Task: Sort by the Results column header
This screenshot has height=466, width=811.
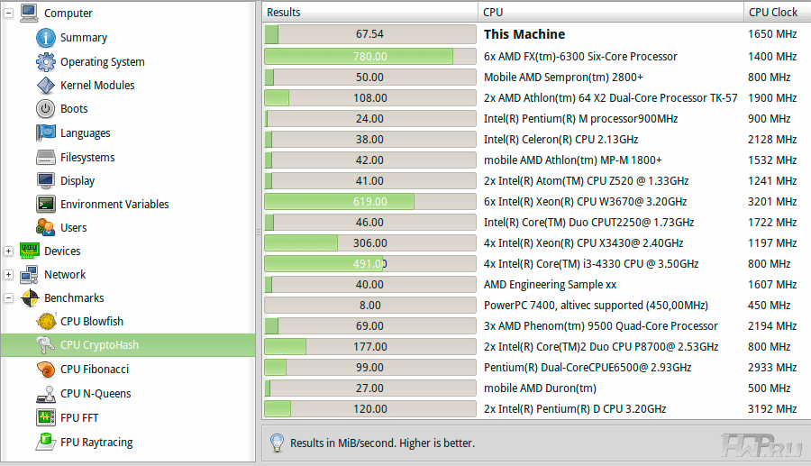Action: click(369, 13)
